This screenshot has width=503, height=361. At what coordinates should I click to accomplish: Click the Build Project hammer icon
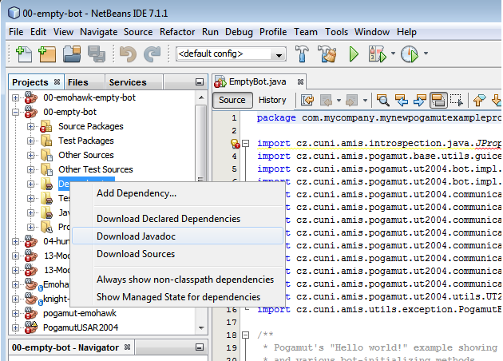coord(302,54)
